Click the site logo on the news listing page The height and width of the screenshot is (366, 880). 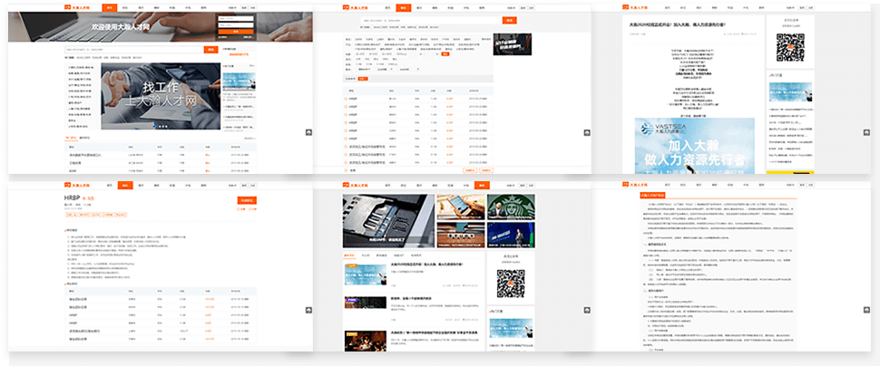click(x=357, y=185)
